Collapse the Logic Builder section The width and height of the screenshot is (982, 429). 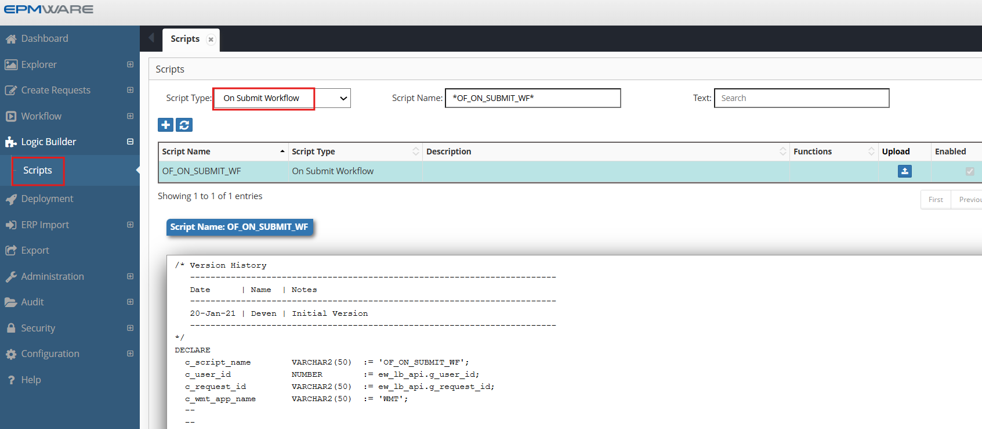[x=130, y=142]
